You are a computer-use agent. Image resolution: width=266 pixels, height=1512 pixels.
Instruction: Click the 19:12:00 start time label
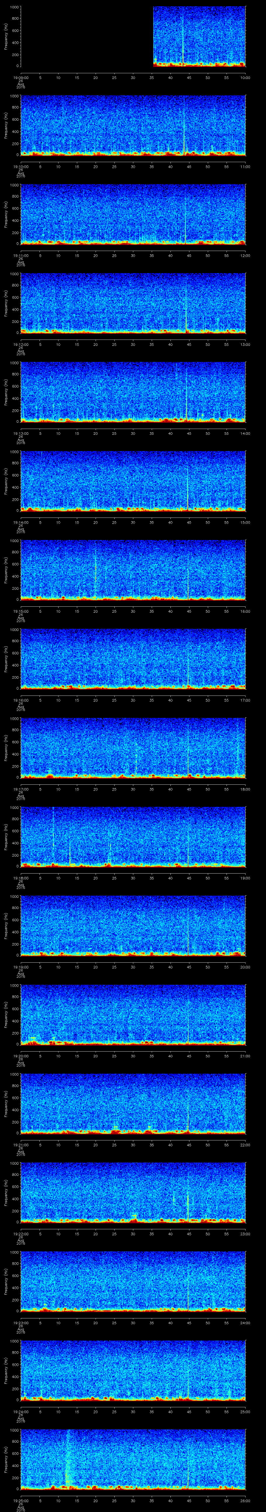point(21,344)
